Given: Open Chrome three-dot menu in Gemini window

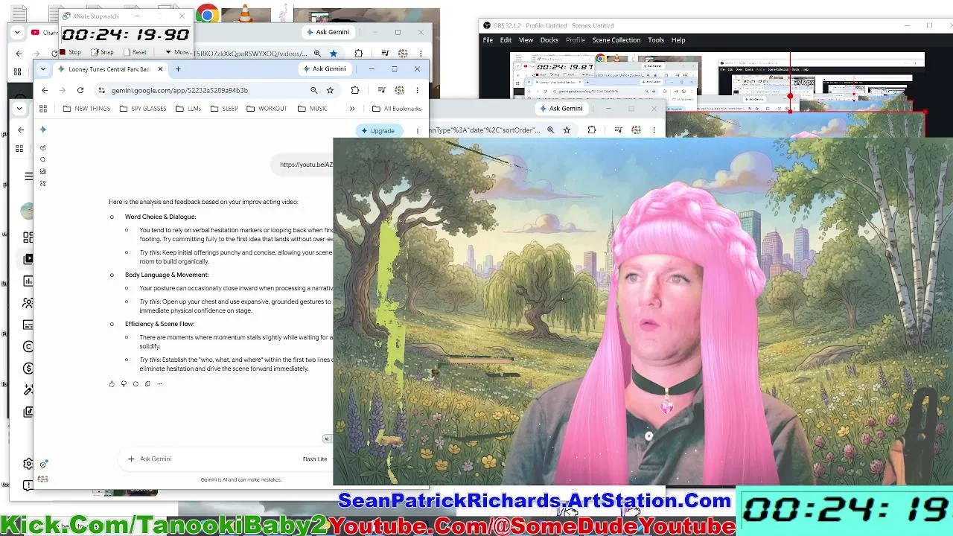Looking at the screenshot, I should click(x=417, y=90).
